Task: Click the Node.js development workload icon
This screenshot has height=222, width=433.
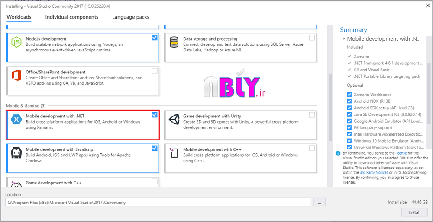Action: coord(16,42)
